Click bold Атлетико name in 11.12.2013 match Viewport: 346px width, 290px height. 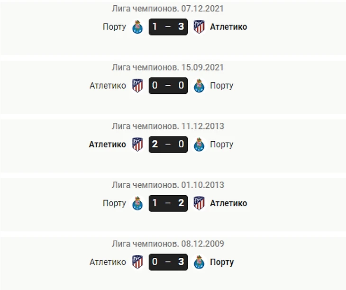108,145
